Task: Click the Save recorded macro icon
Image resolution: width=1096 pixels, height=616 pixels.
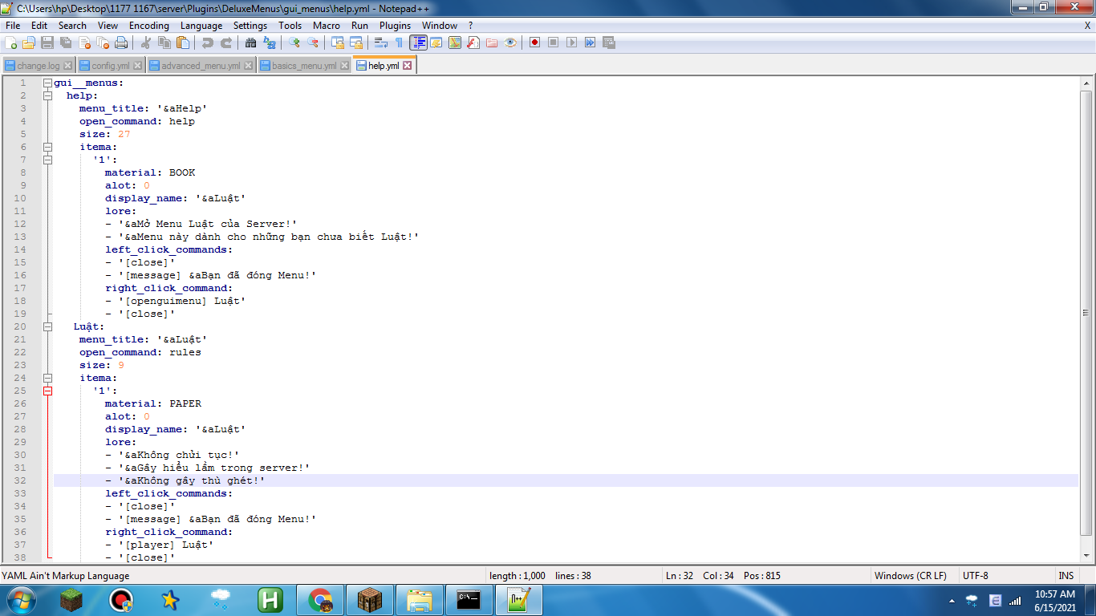Action: pos(608,43)
